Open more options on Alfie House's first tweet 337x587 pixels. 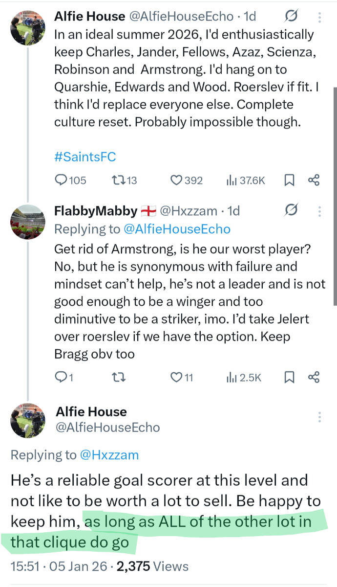coord(320,18)
